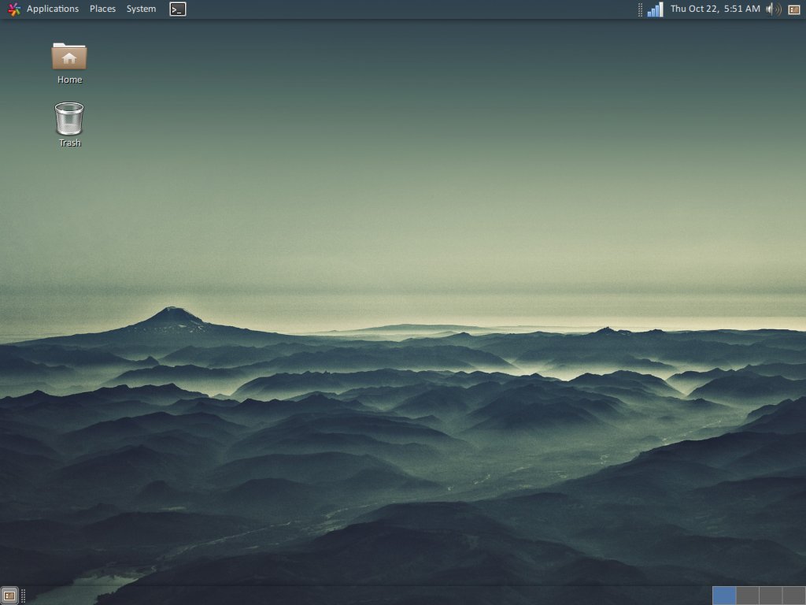This screenshot has width=806, height=605.
Task: Click the show desktop button in bottom panel
Action: [x=9, y=596]
